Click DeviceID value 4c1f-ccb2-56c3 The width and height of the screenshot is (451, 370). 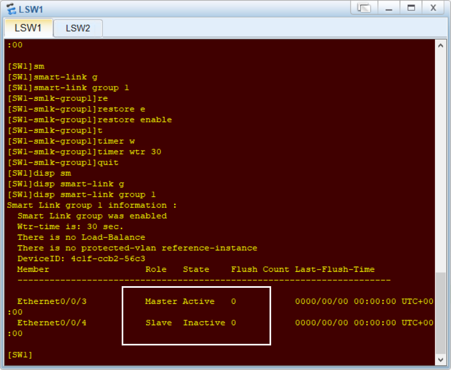[108, 258]
